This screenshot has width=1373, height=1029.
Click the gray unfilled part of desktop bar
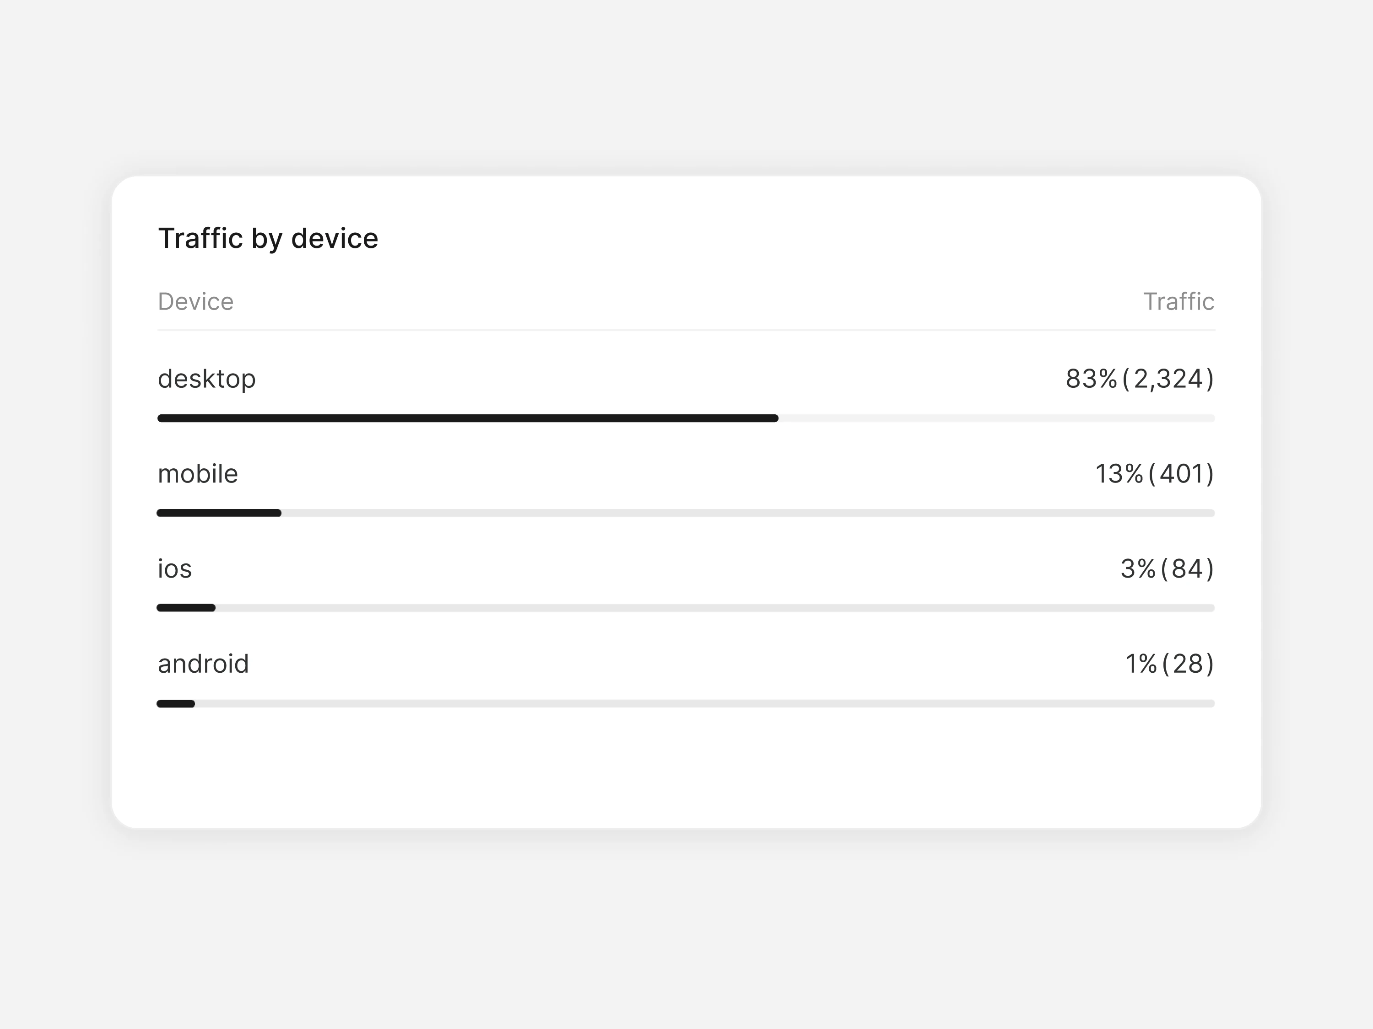coord(996,418)
